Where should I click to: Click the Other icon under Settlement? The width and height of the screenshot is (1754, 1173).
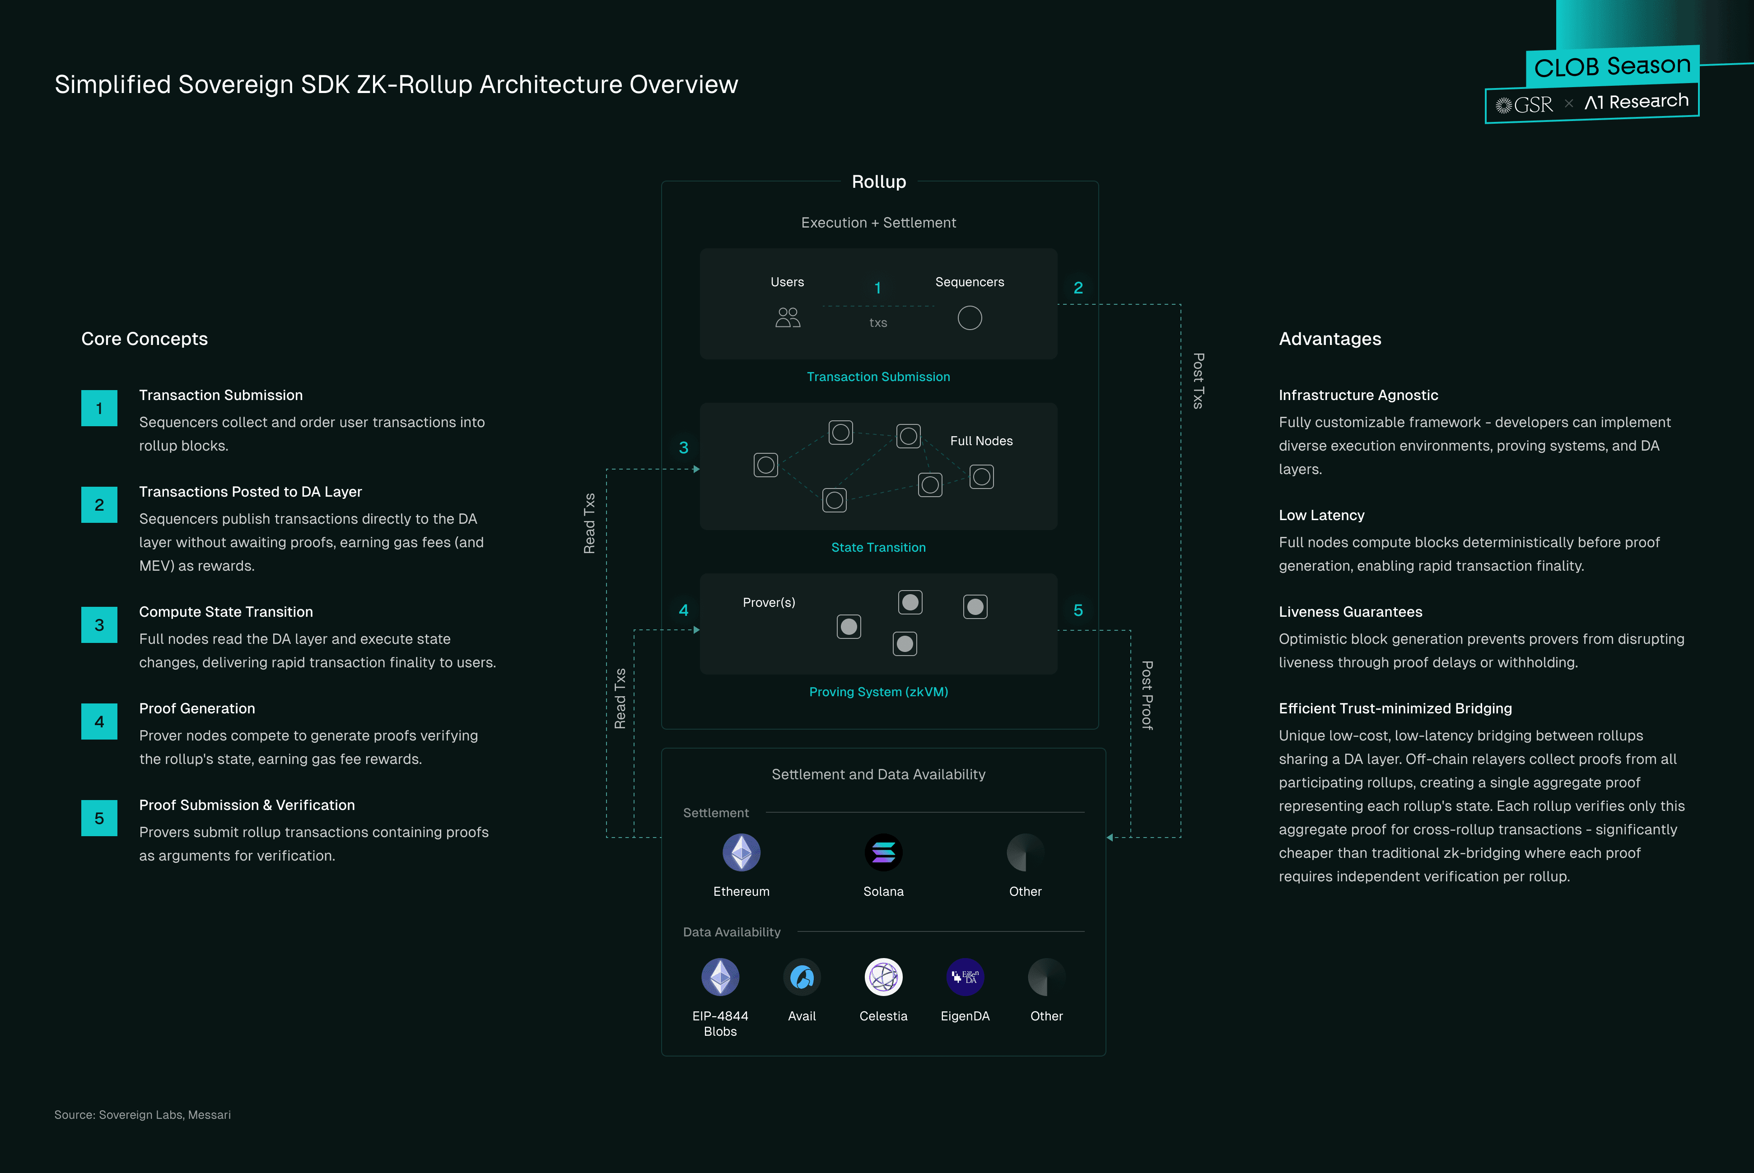pyautogui.click(x=1025, y=852)
